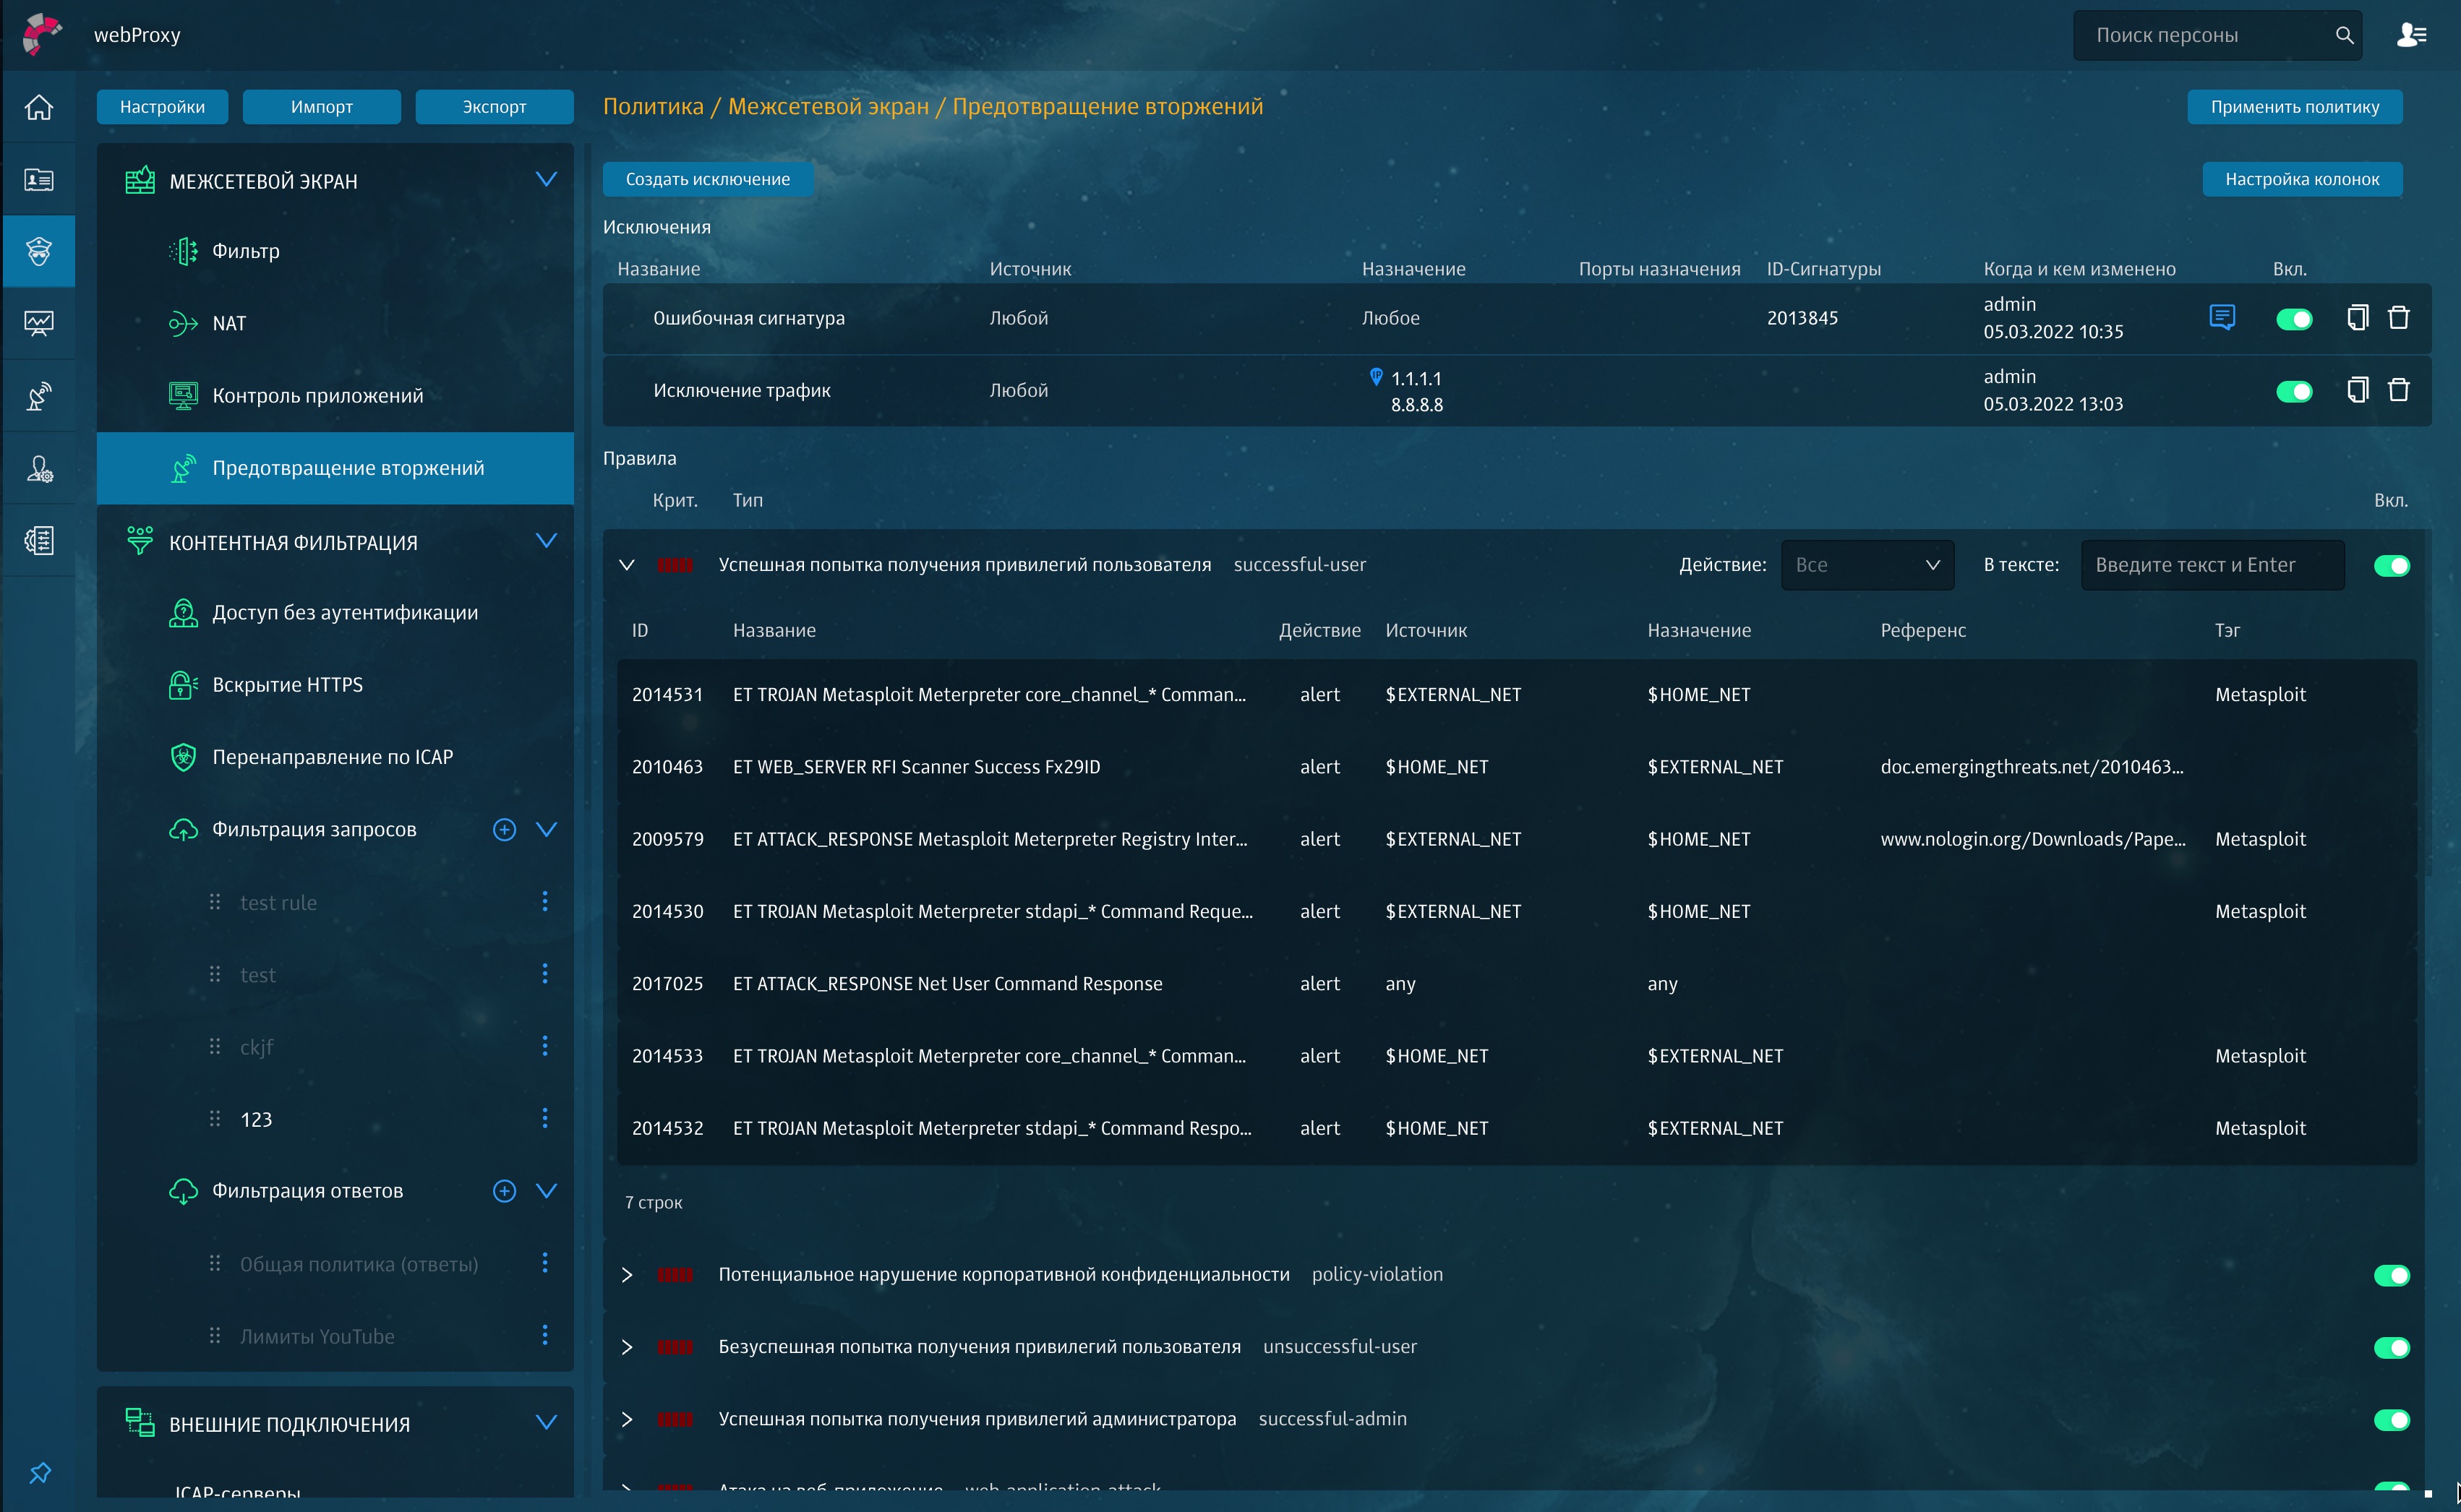Viewport: 2461px width, 1512px height.
Task: Open the NAT menu item
Action: (229, 323)
